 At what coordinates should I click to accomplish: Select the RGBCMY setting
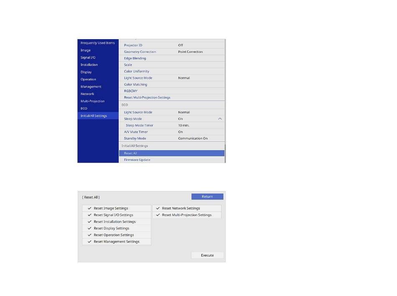point(172,91)
